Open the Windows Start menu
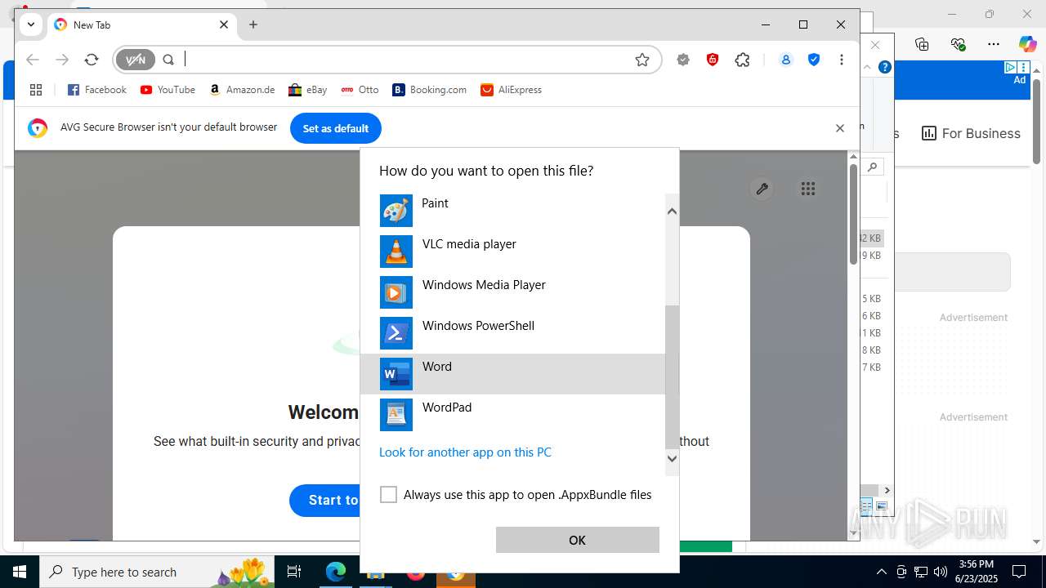1046x588 pixels. (x=20, y=572)
